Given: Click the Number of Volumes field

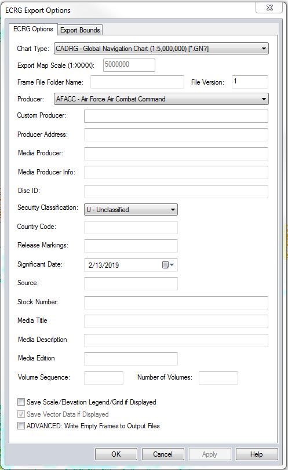Looking at the screenshot, I should coord(218,378).
